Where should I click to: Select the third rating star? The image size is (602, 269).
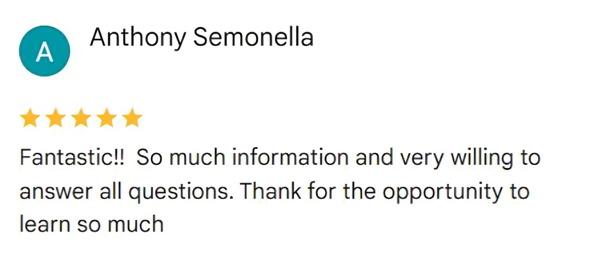81,119
